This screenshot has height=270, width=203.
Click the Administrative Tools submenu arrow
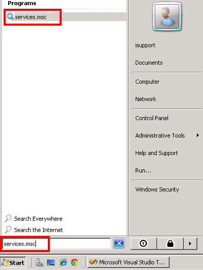pyautogui.click(x=198, y=136)
